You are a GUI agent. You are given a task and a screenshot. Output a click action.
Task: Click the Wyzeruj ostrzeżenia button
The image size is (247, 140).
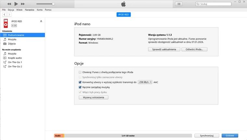click(x=93, y=97)
